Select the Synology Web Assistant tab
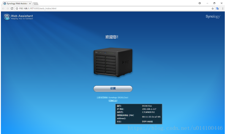This screenshot has height=134, width=226. (17, 4)
